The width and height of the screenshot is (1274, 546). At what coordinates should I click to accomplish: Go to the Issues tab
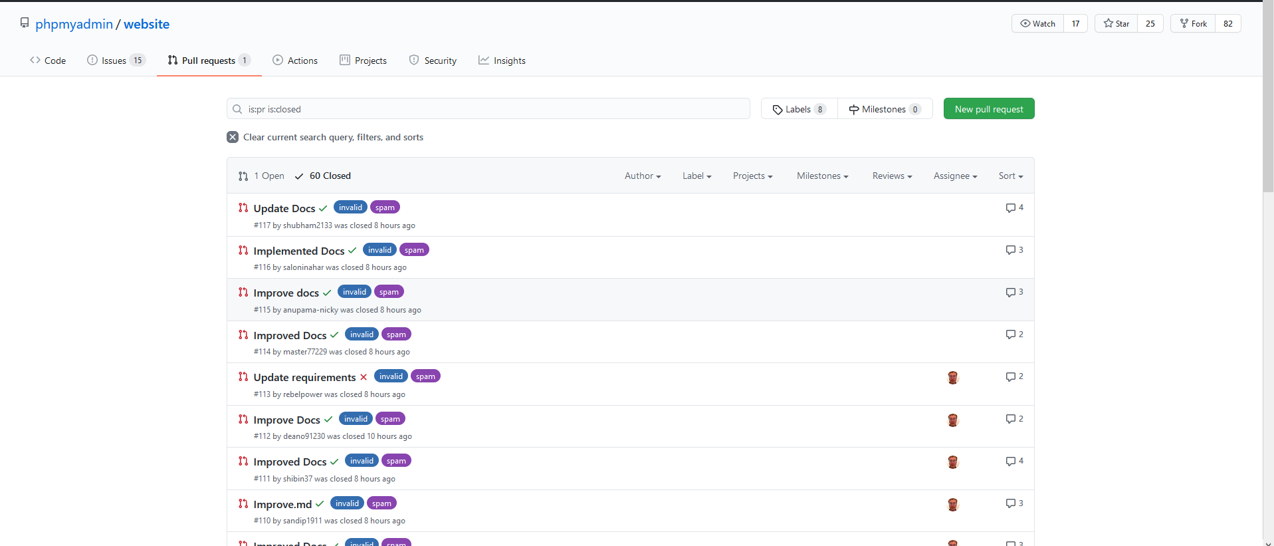[x=114, y=61]
